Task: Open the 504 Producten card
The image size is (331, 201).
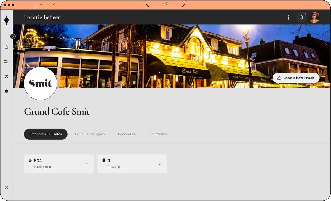Action: [59, 164]
